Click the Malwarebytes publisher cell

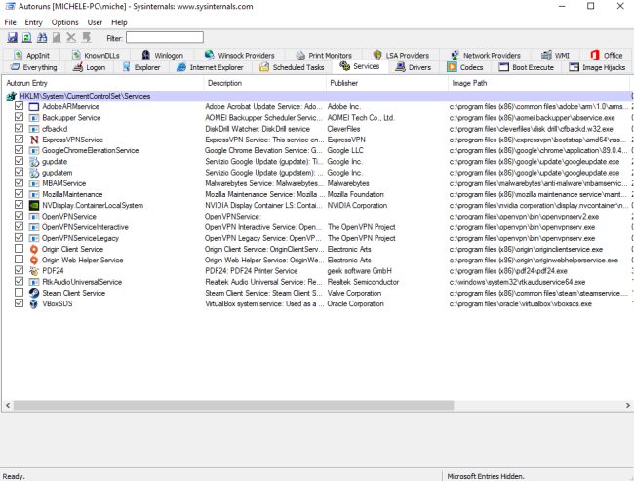pyautogui.click(x=348, y=183)
